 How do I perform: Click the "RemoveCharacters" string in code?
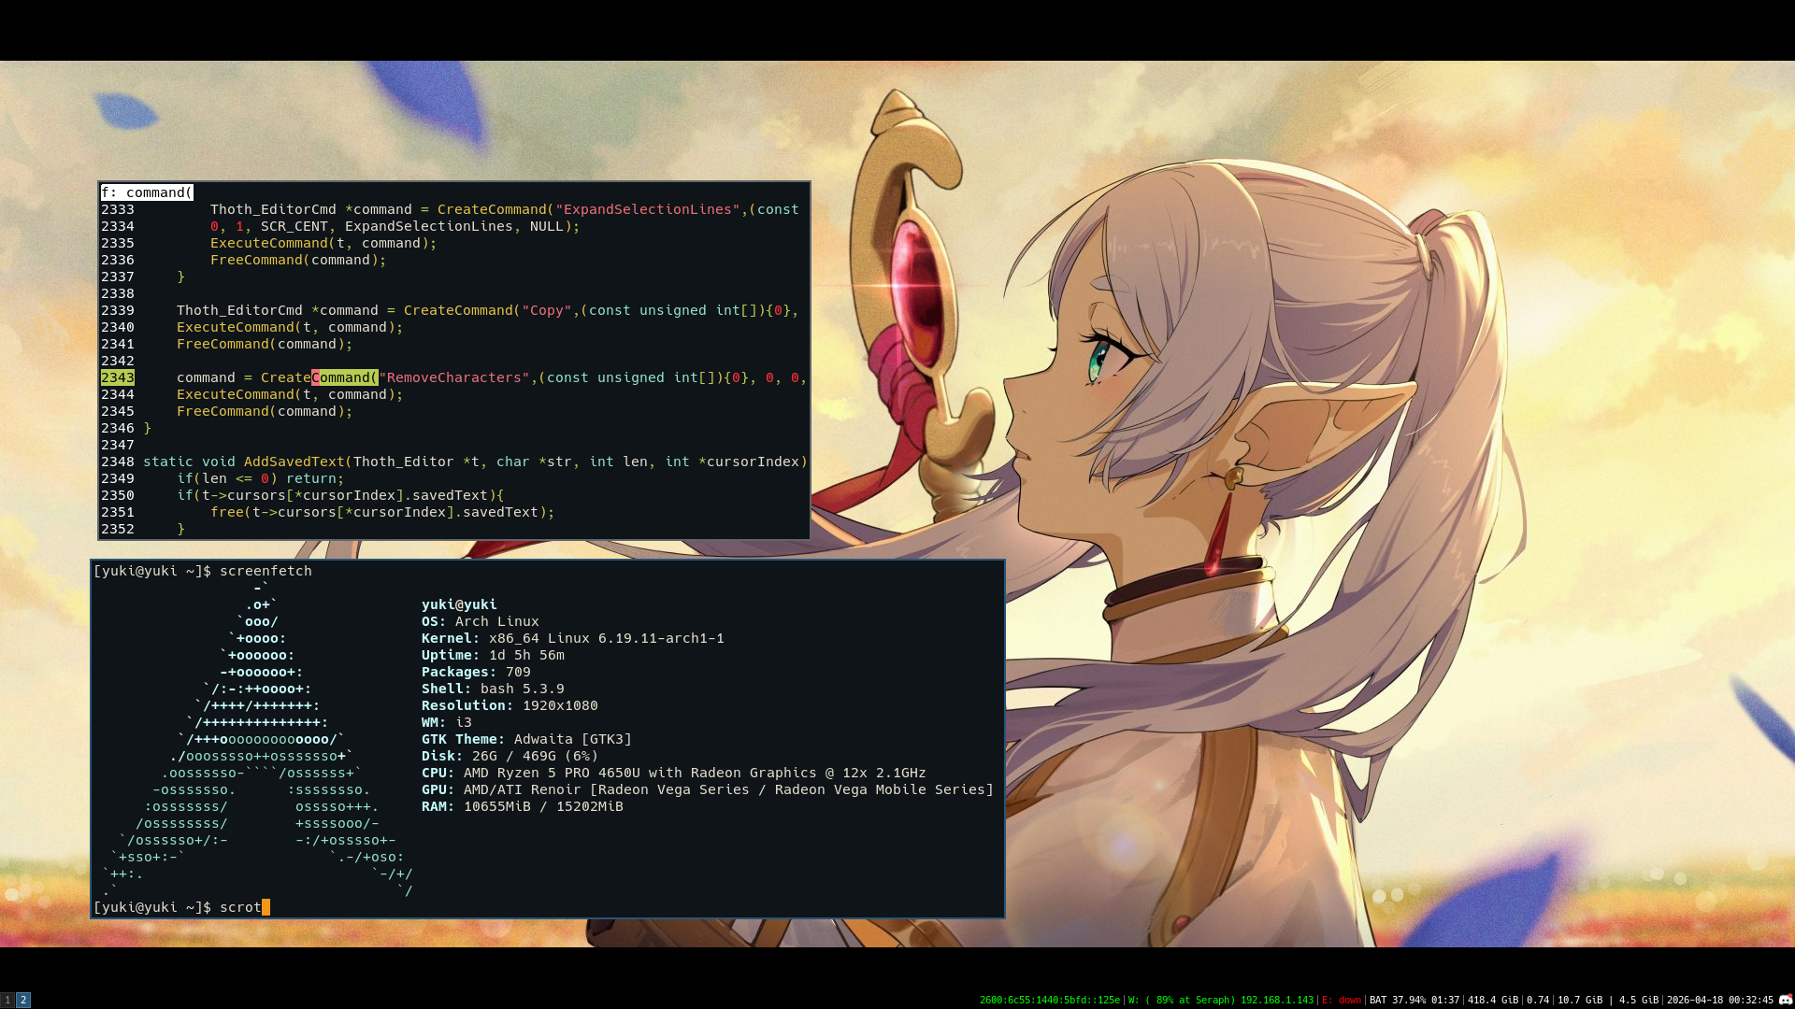(x=453, y=377)
